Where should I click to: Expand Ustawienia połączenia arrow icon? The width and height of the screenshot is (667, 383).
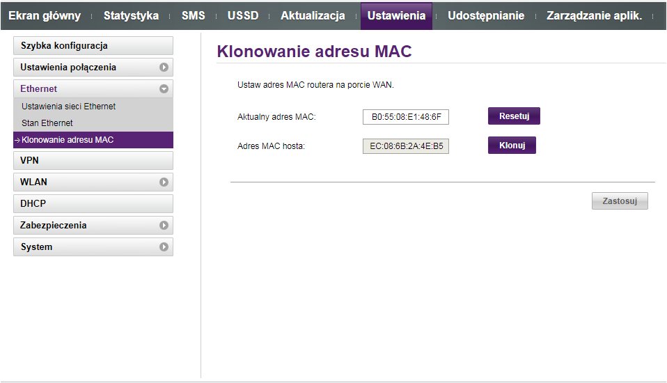click(x=164, y=68)
